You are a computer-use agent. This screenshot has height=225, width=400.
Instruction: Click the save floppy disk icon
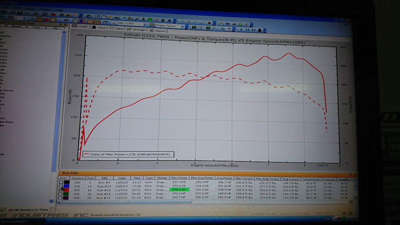[20, 13]
